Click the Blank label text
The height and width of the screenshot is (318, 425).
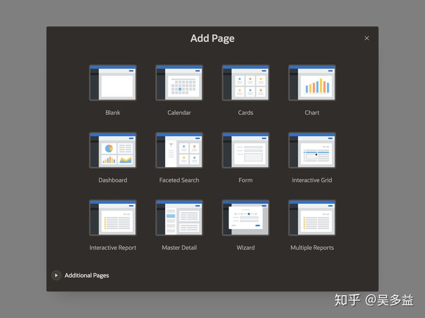113,112
